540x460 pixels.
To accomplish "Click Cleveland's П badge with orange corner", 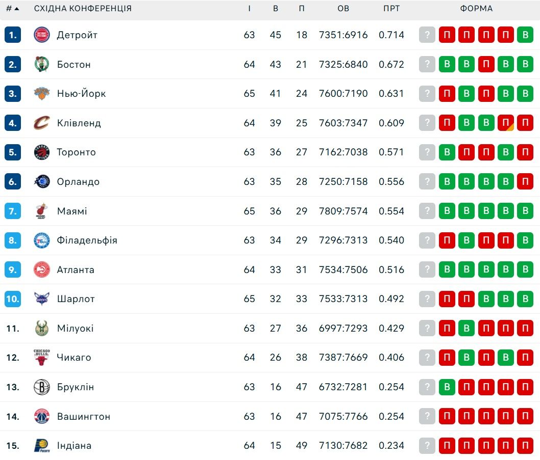I will (506, 123).
